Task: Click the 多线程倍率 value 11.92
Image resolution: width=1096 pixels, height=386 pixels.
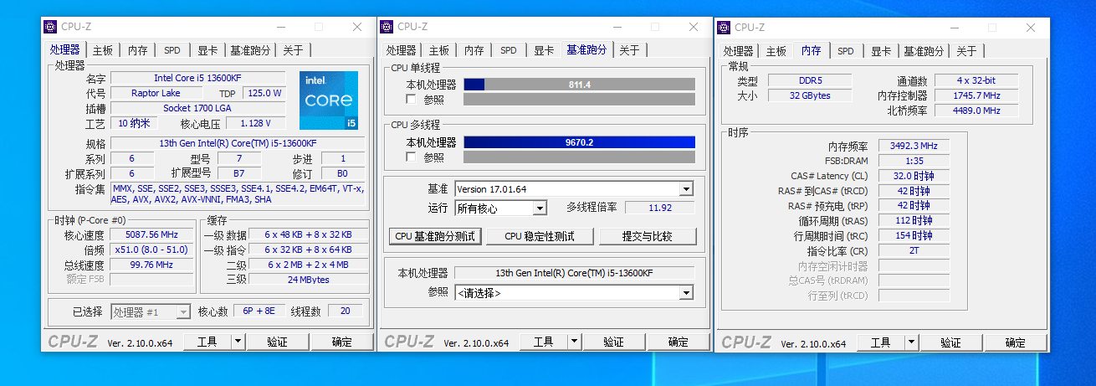Action: pyautogui.click(x=659, y=208)
